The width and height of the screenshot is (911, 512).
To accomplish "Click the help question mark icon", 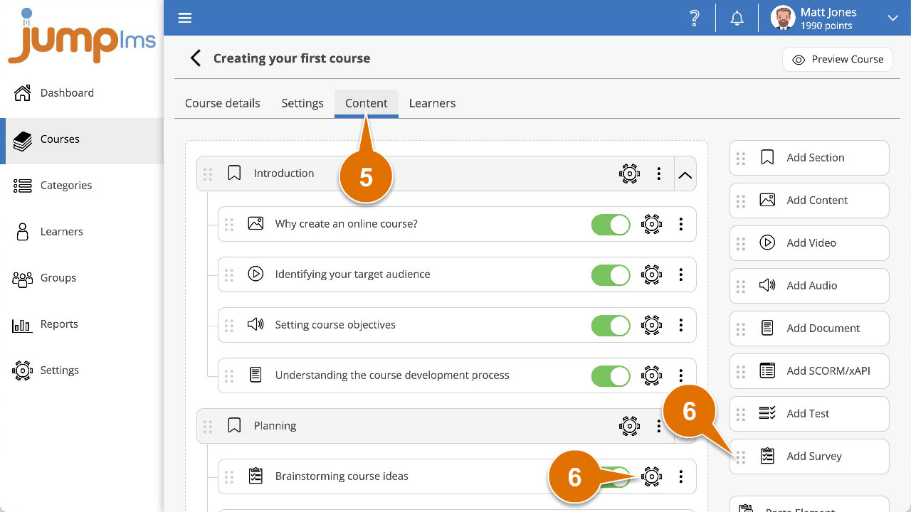I will tap(695, 18).
